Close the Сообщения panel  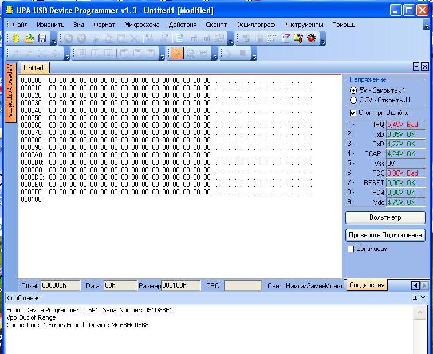click(x=423, y=298)
